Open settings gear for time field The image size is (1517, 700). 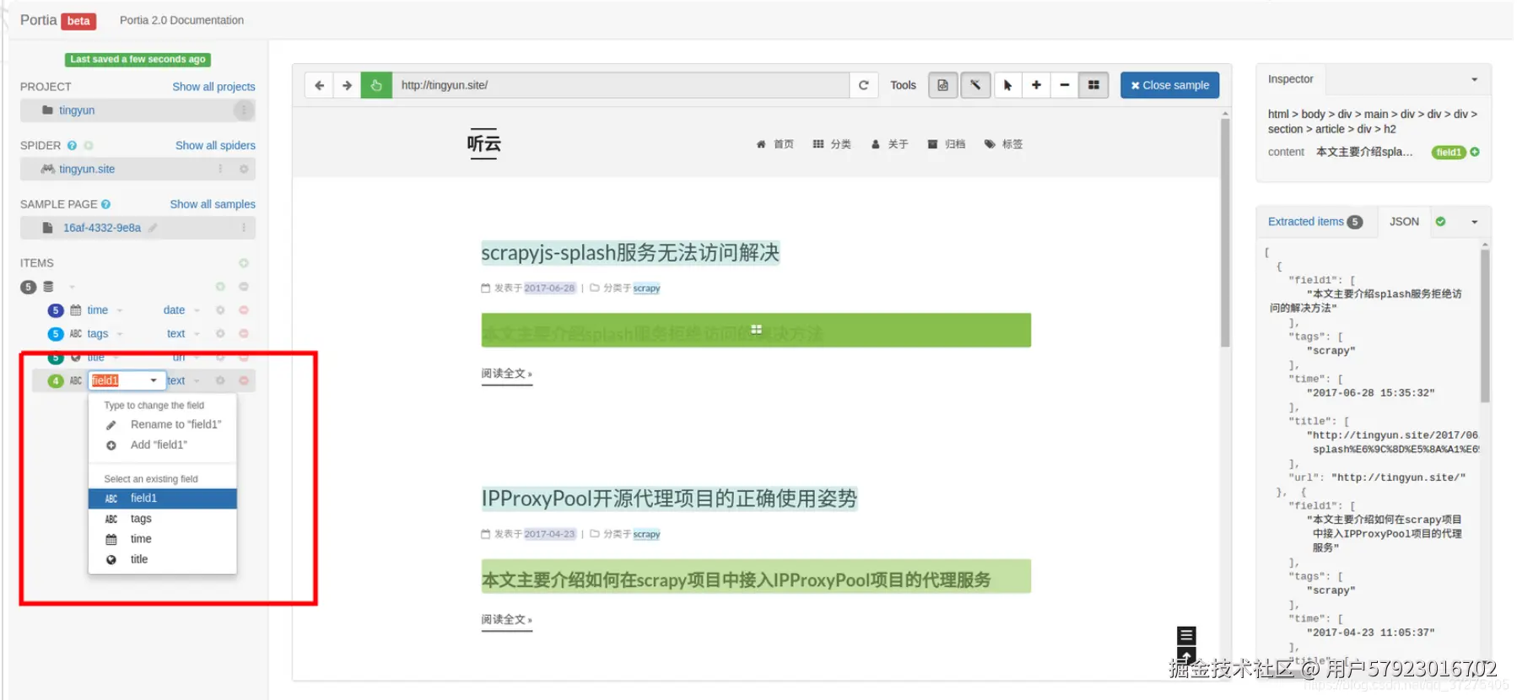[x=220, y=310]
